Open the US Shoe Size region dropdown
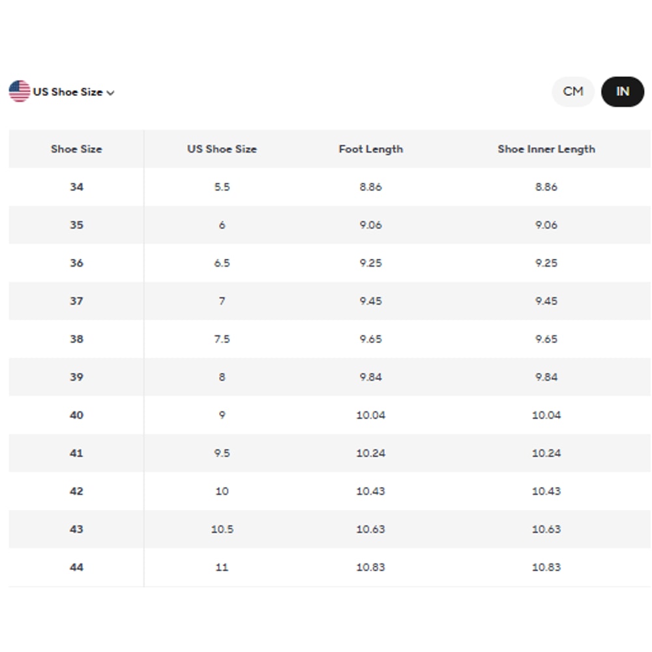 click(x=68, y=92)
